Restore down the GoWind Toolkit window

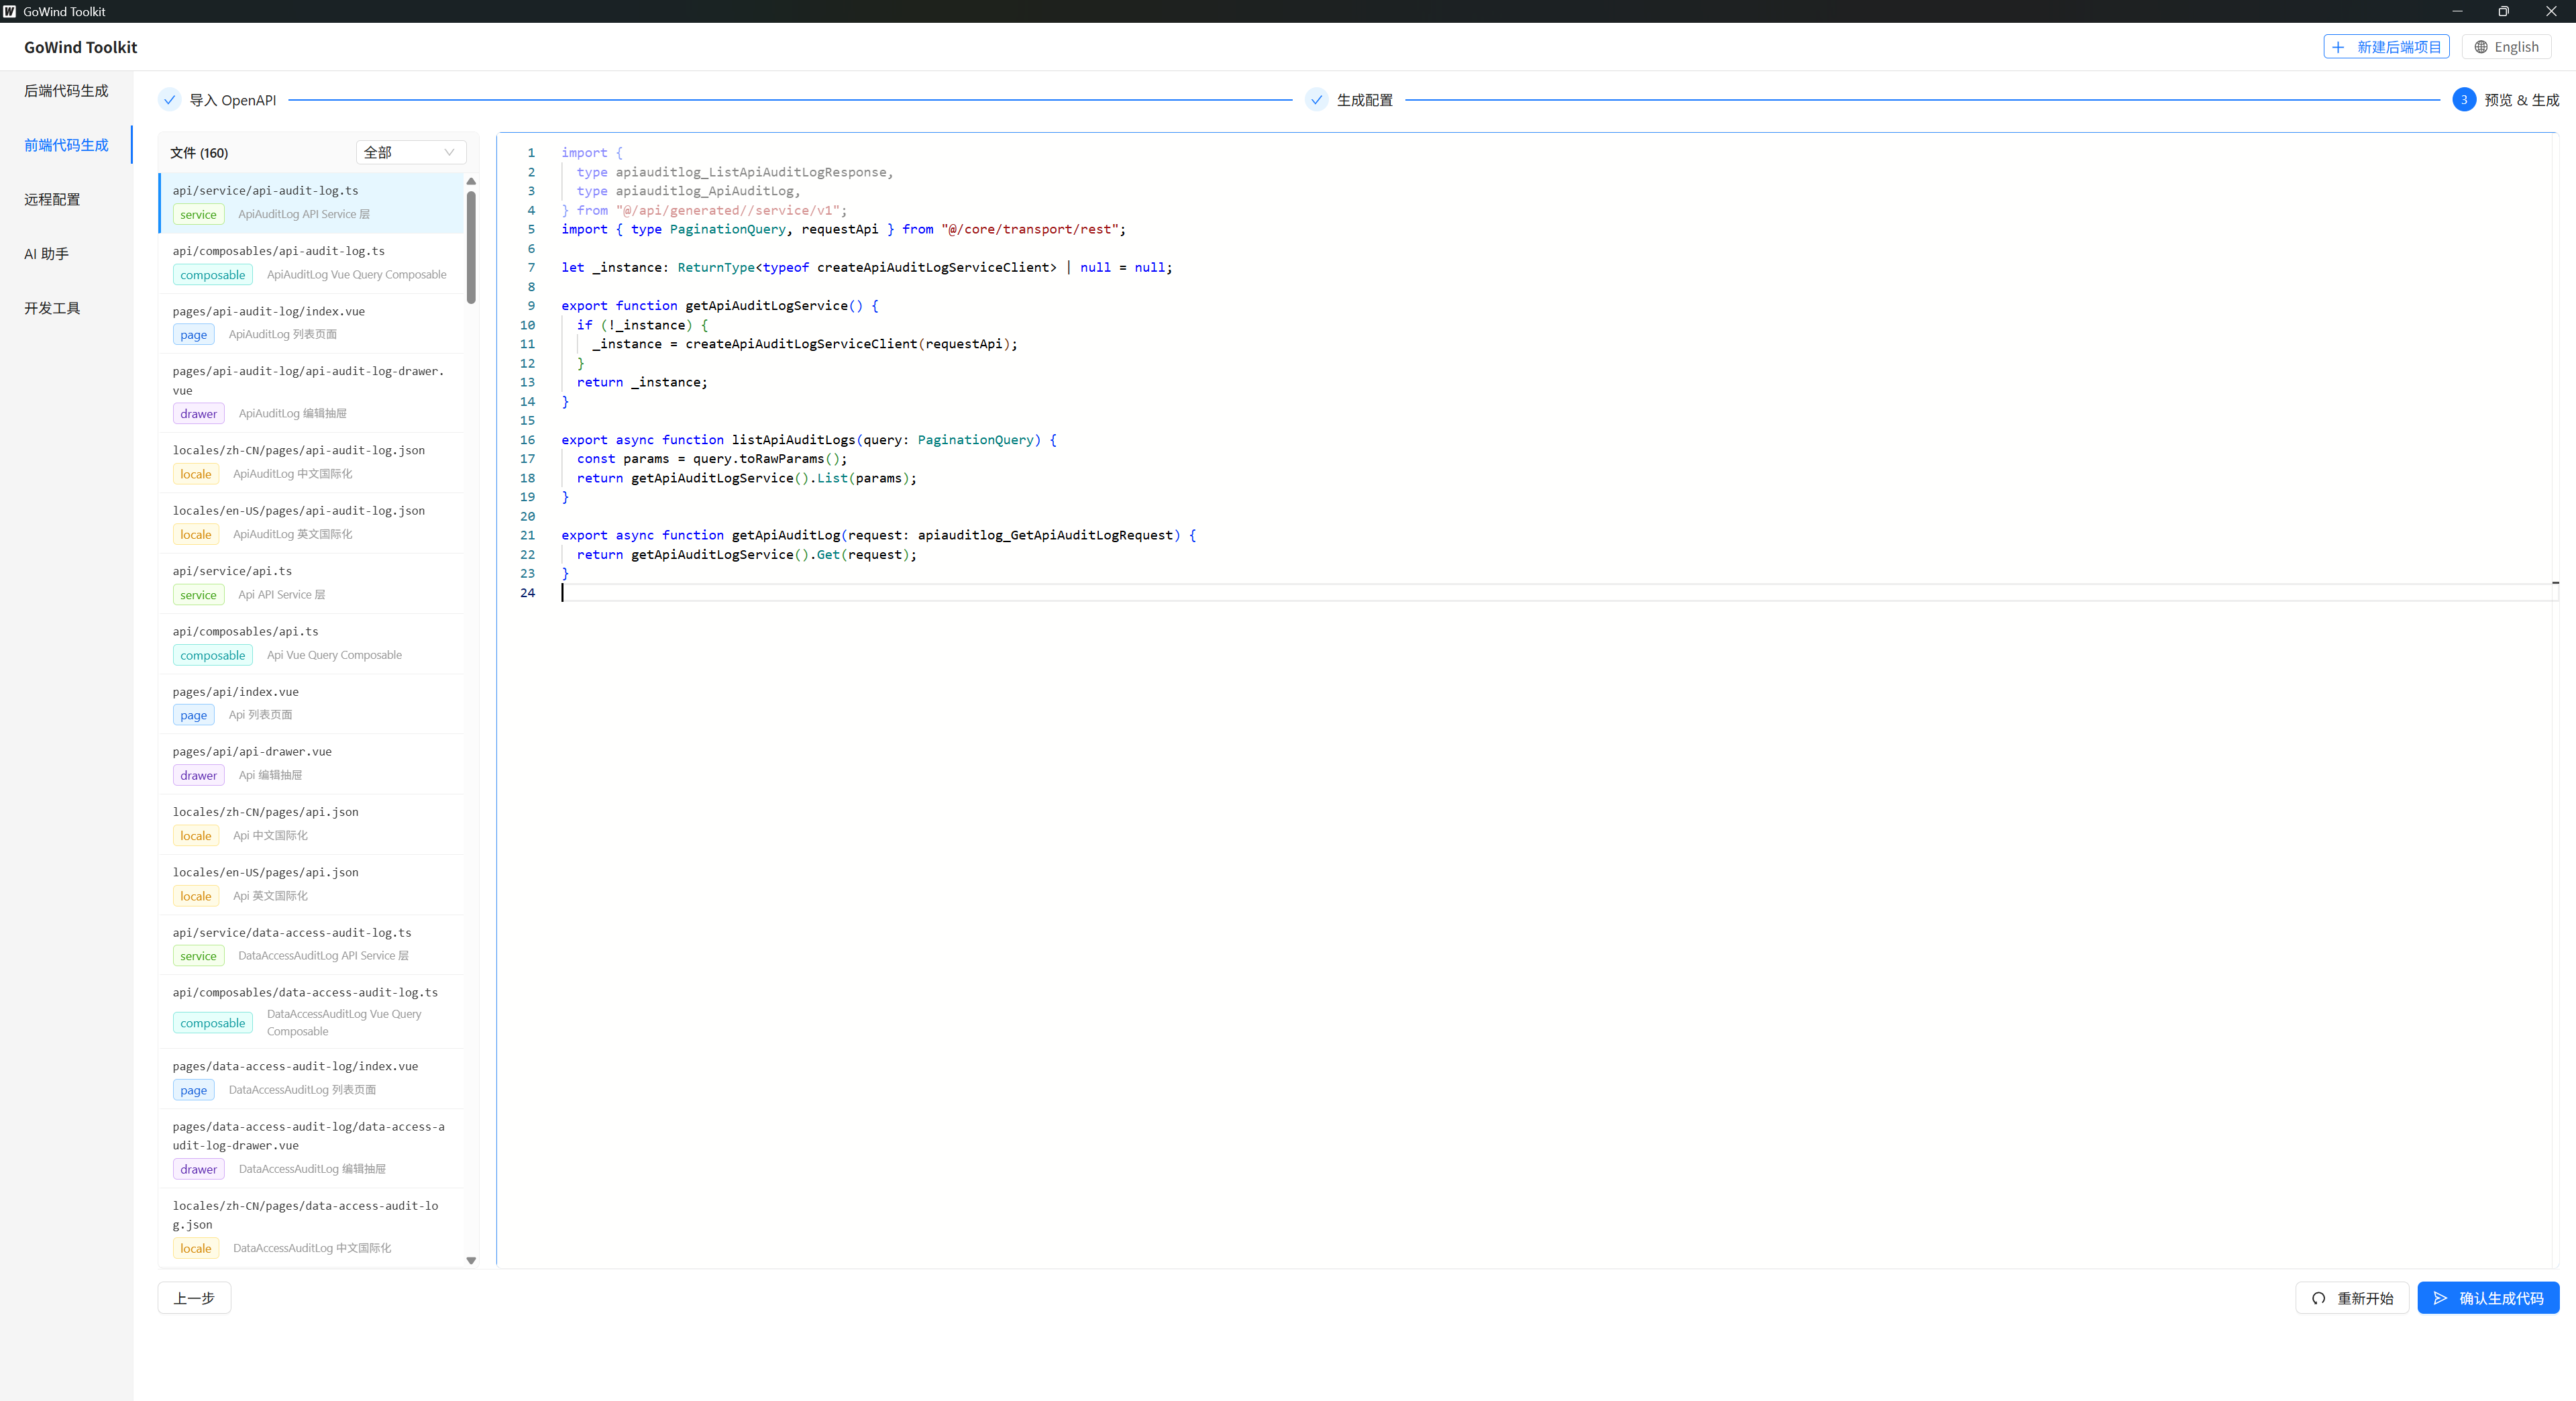2503,11
